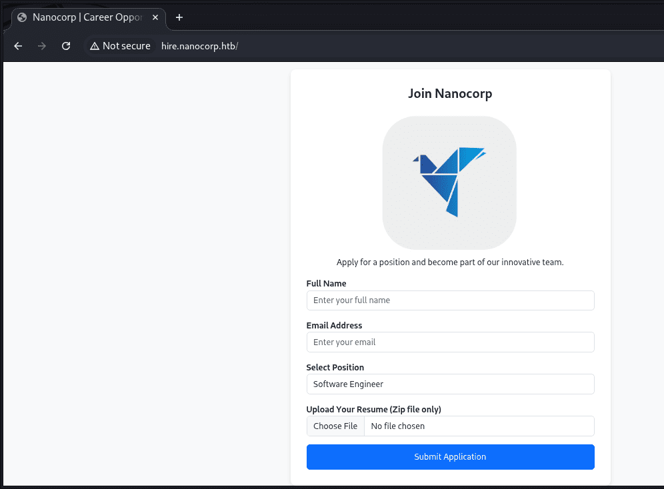Select the Nanocorp Career Opportunities tab
The height and width of the screenshot is (489, 664).
tap(83, 17)
